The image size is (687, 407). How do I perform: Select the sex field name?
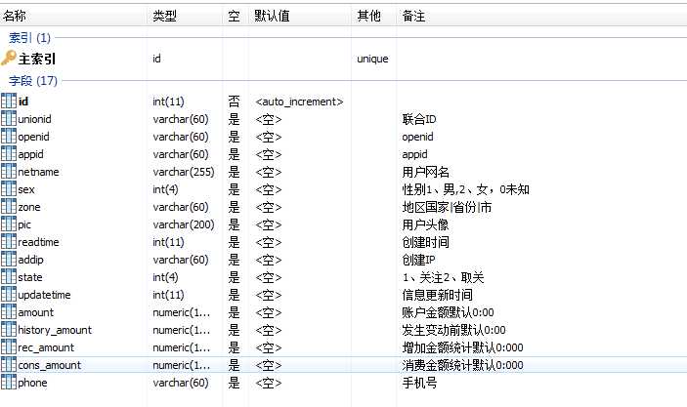[x=26, y=189]
